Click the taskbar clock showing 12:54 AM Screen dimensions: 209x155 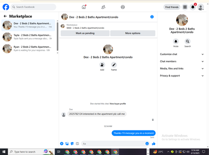click(x=195, y=152)
